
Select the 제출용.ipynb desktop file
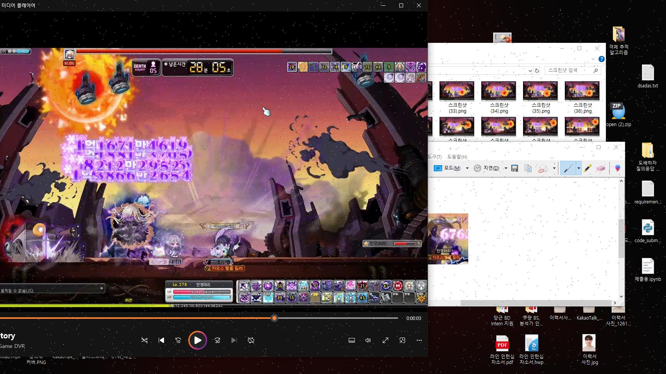pyautogui.click(x=648, y=270)
